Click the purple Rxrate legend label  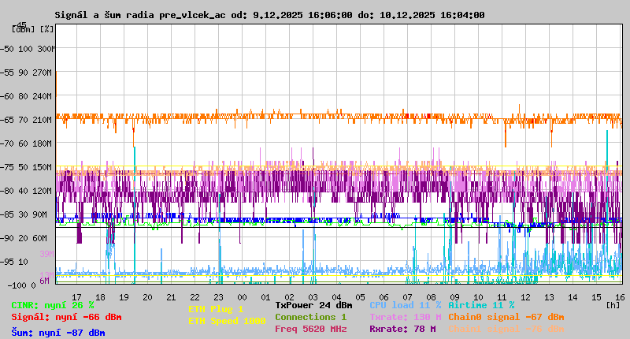tap(402, 329)
